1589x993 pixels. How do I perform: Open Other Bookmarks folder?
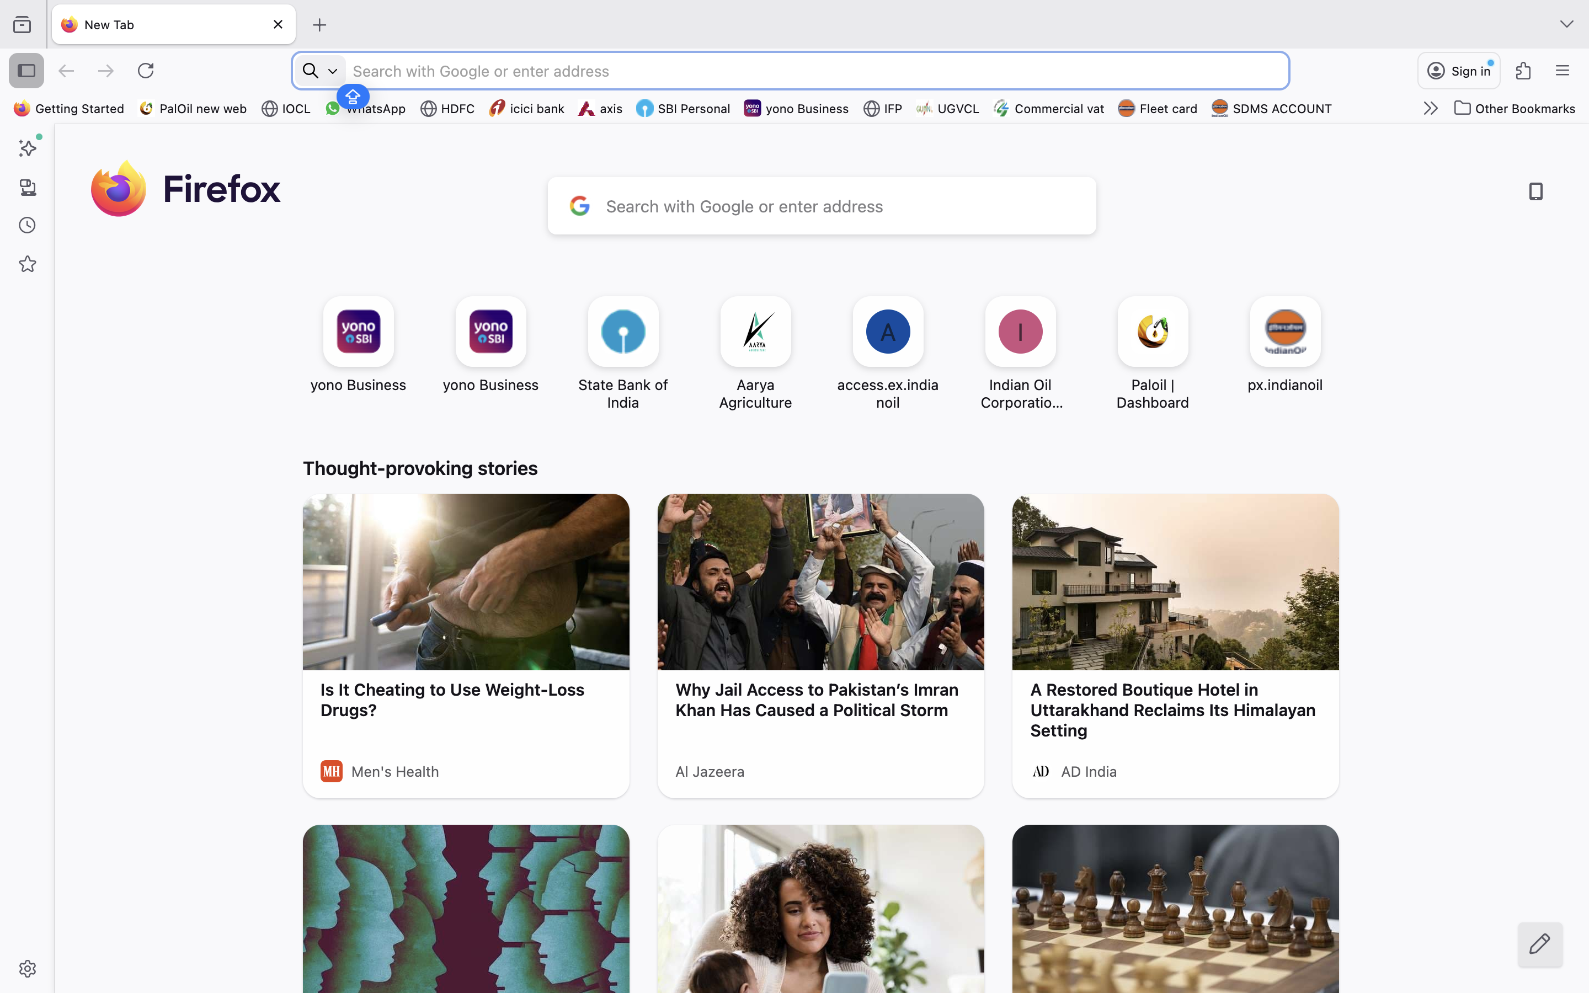(x=1515, y=108)
